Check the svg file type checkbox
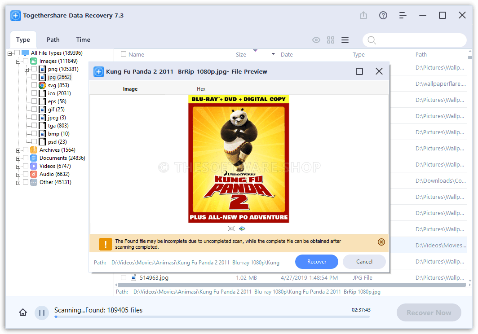 (34, 85)
